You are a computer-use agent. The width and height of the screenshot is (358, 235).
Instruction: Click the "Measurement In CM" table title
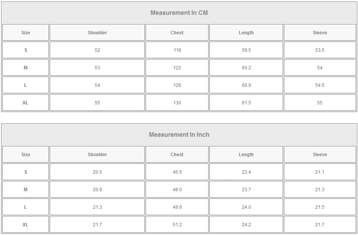click(x=179, y=13)
